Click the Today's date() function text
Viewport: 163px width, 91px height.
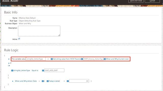[54, 81]
